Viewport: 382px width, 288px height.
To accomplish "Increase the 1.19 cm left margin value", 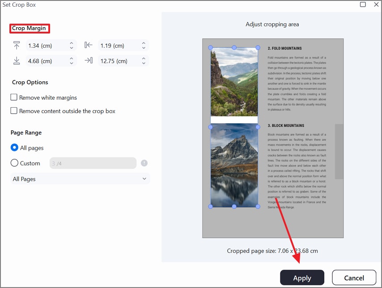I will pos(143,43).
